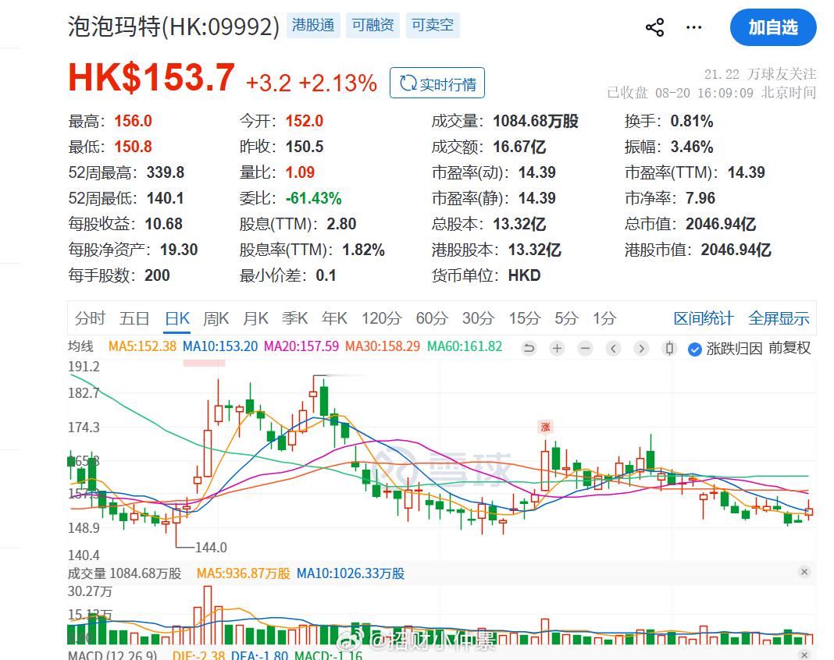Image resolution: width=834 pixels, height=660 pixels.
Task: Switch to the 15分 chart tab
Action: pos(525,318)
